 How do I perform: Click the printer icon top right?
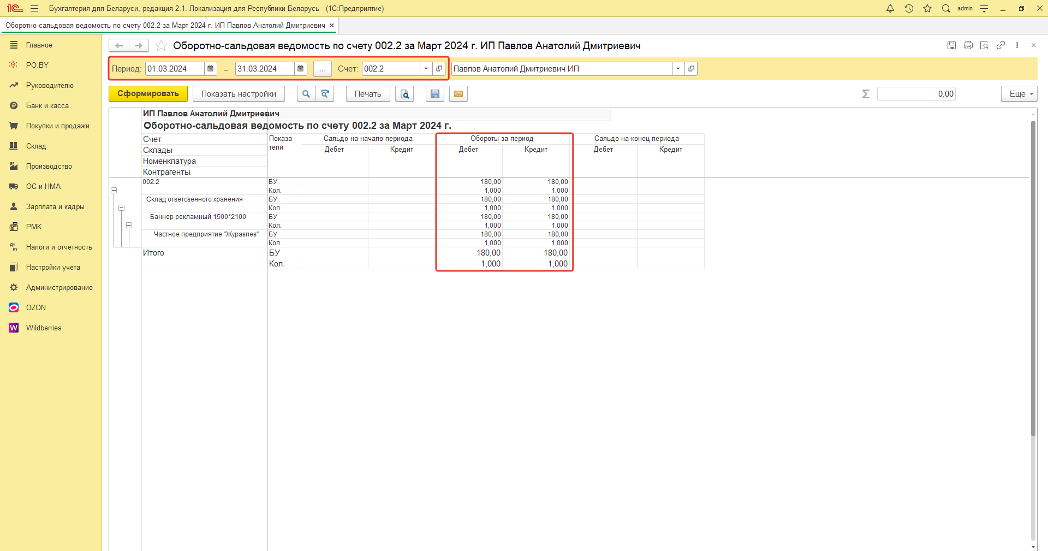pyautogui.click(x=968, y=45)
